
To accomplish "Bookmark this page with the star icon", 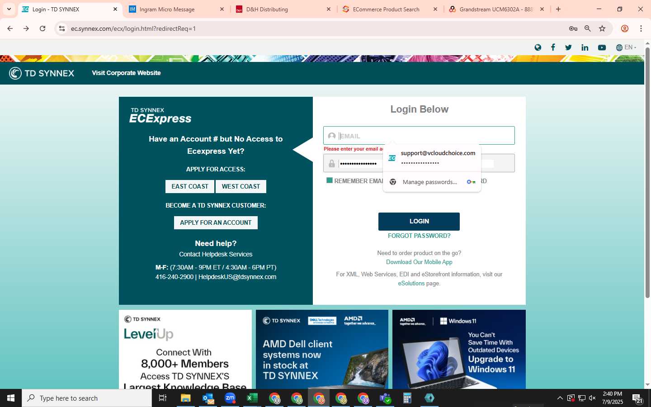I will click(x=602, y=28).
